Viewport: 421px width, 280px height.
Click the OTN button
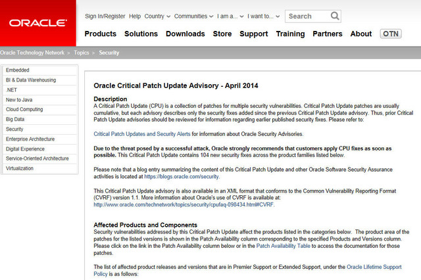[x=391, y=34]
